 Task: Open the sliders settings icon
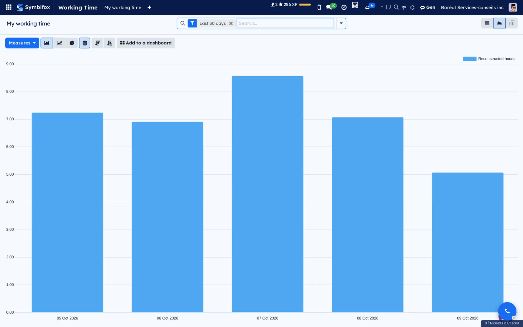coord(404,8)
